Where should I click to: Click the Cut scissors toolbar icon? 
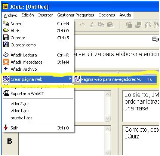(x=92, y=25)
